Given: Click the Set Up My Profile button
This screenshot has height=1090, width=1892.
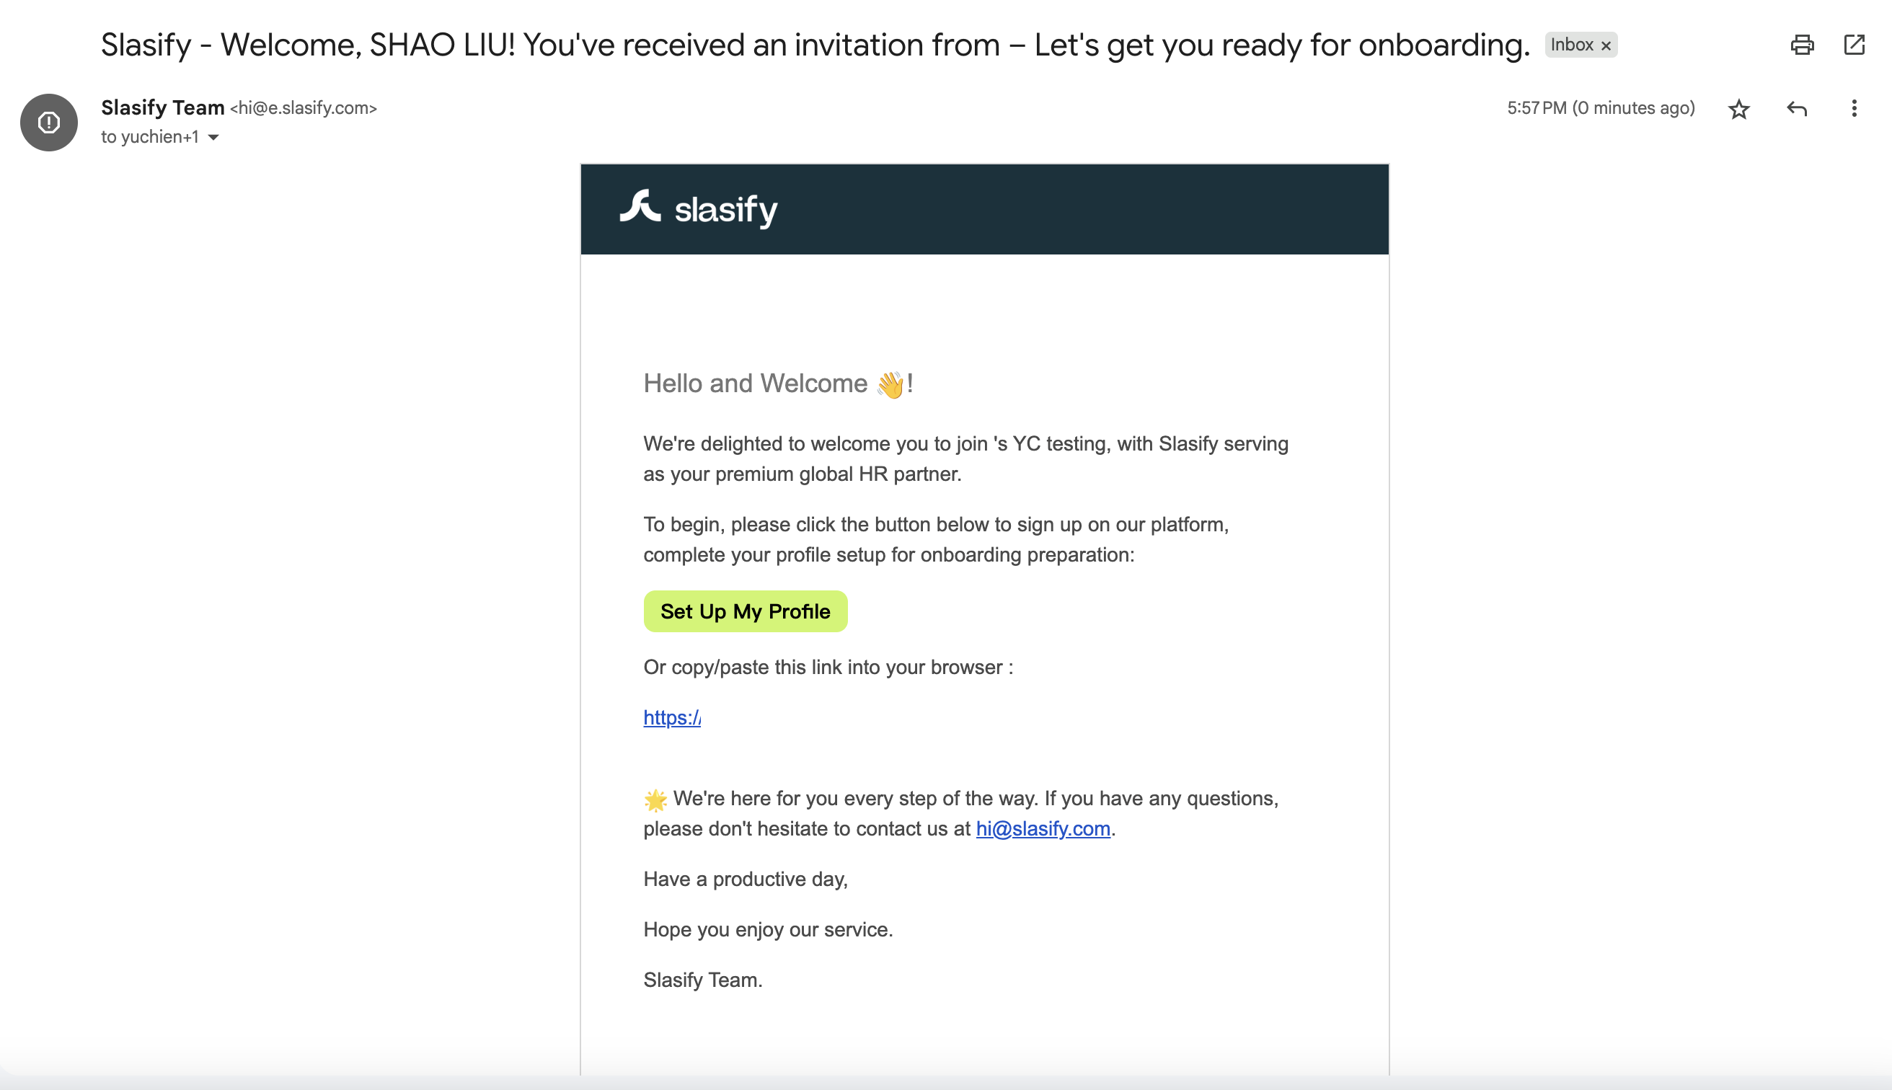Looking at the screenshot, I should point(745,611).
